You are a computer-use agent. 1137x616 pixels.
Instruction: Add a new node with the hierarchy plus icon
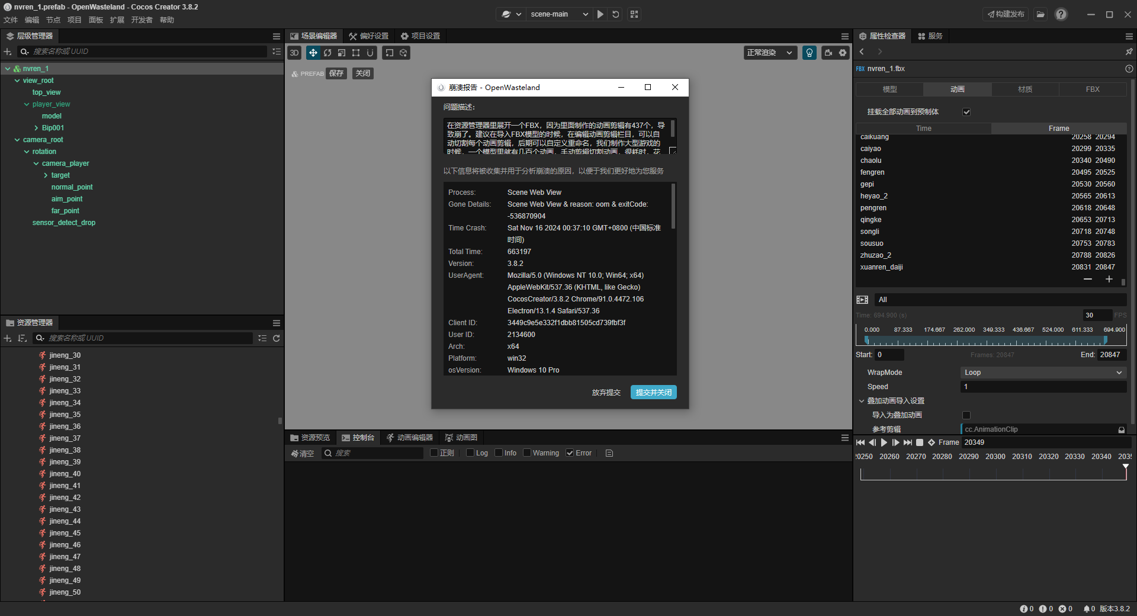(x=8, y=52)
